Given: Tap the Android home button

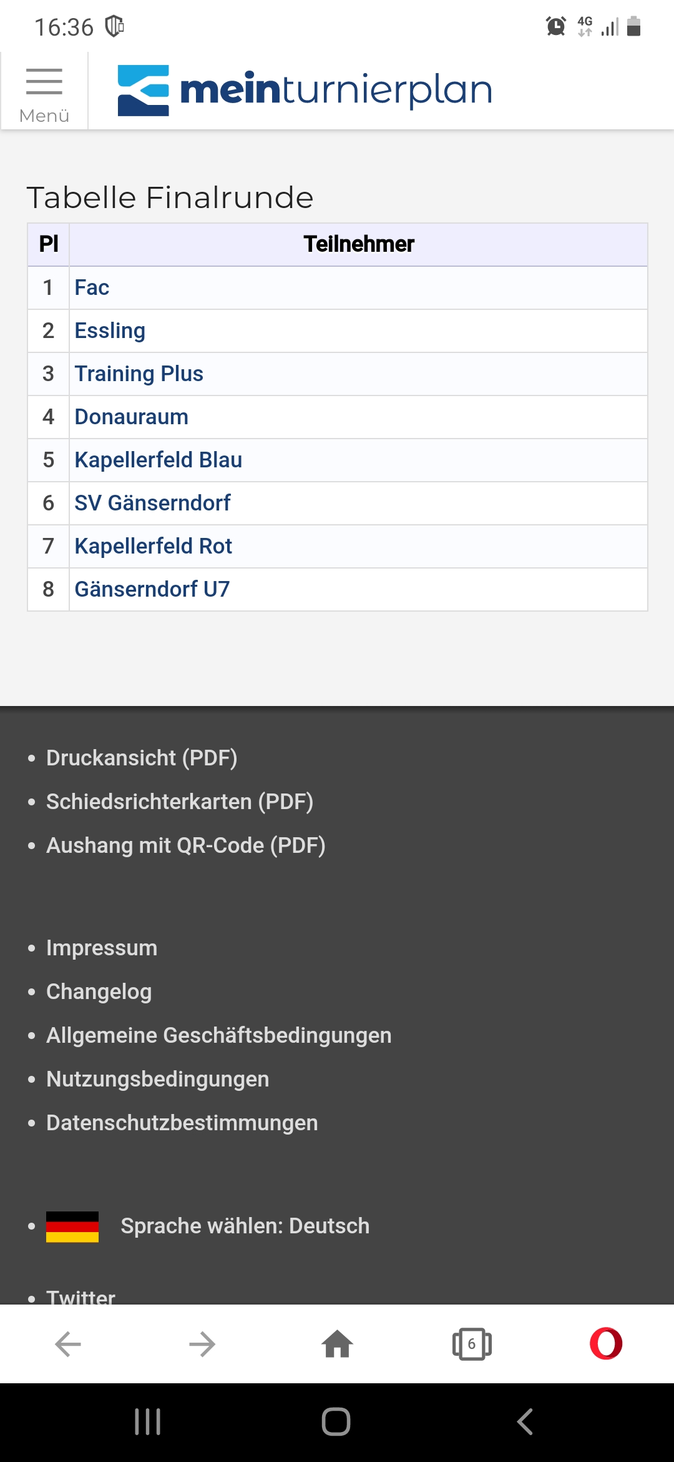Looking at the screenshot, I should [x=336, y=1422].
